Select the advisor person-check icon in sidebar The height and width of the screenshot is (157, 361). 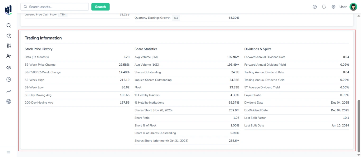8,56
